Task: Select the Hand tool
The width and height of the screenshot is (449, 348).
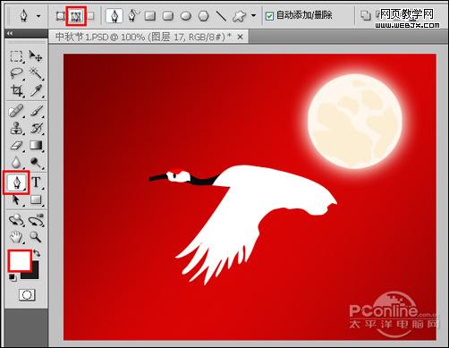Action: 16,237
